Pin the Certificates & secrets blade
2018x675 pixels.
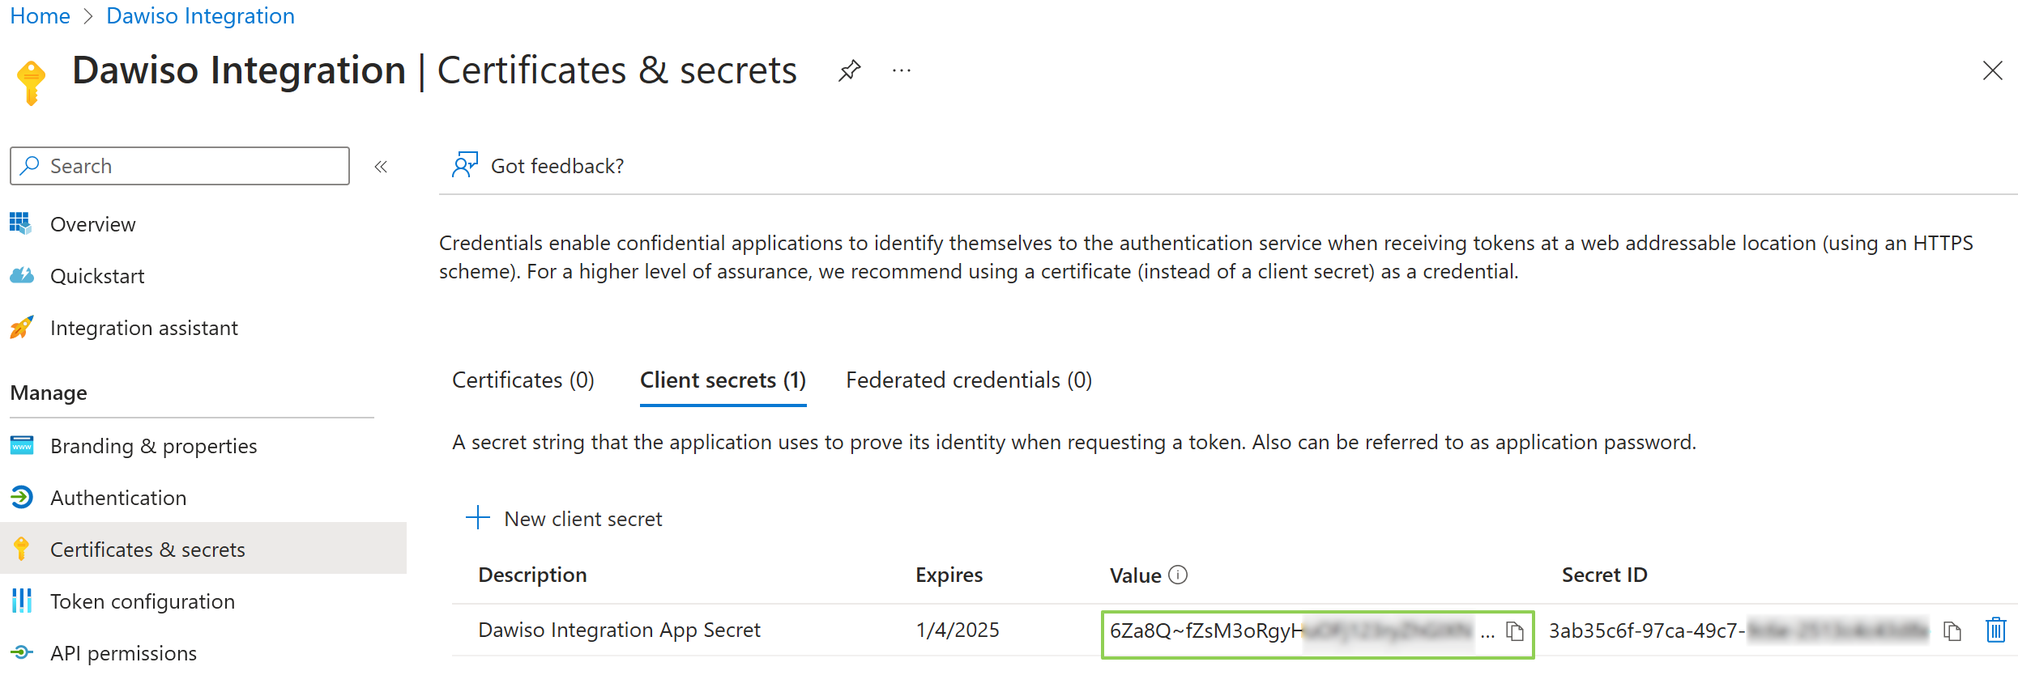point(849,70)
